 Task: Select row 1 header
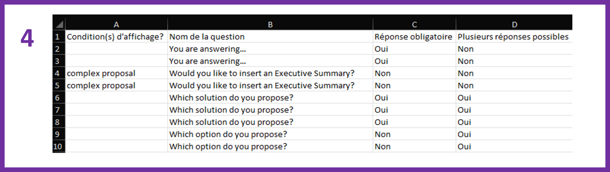point(57,37)
